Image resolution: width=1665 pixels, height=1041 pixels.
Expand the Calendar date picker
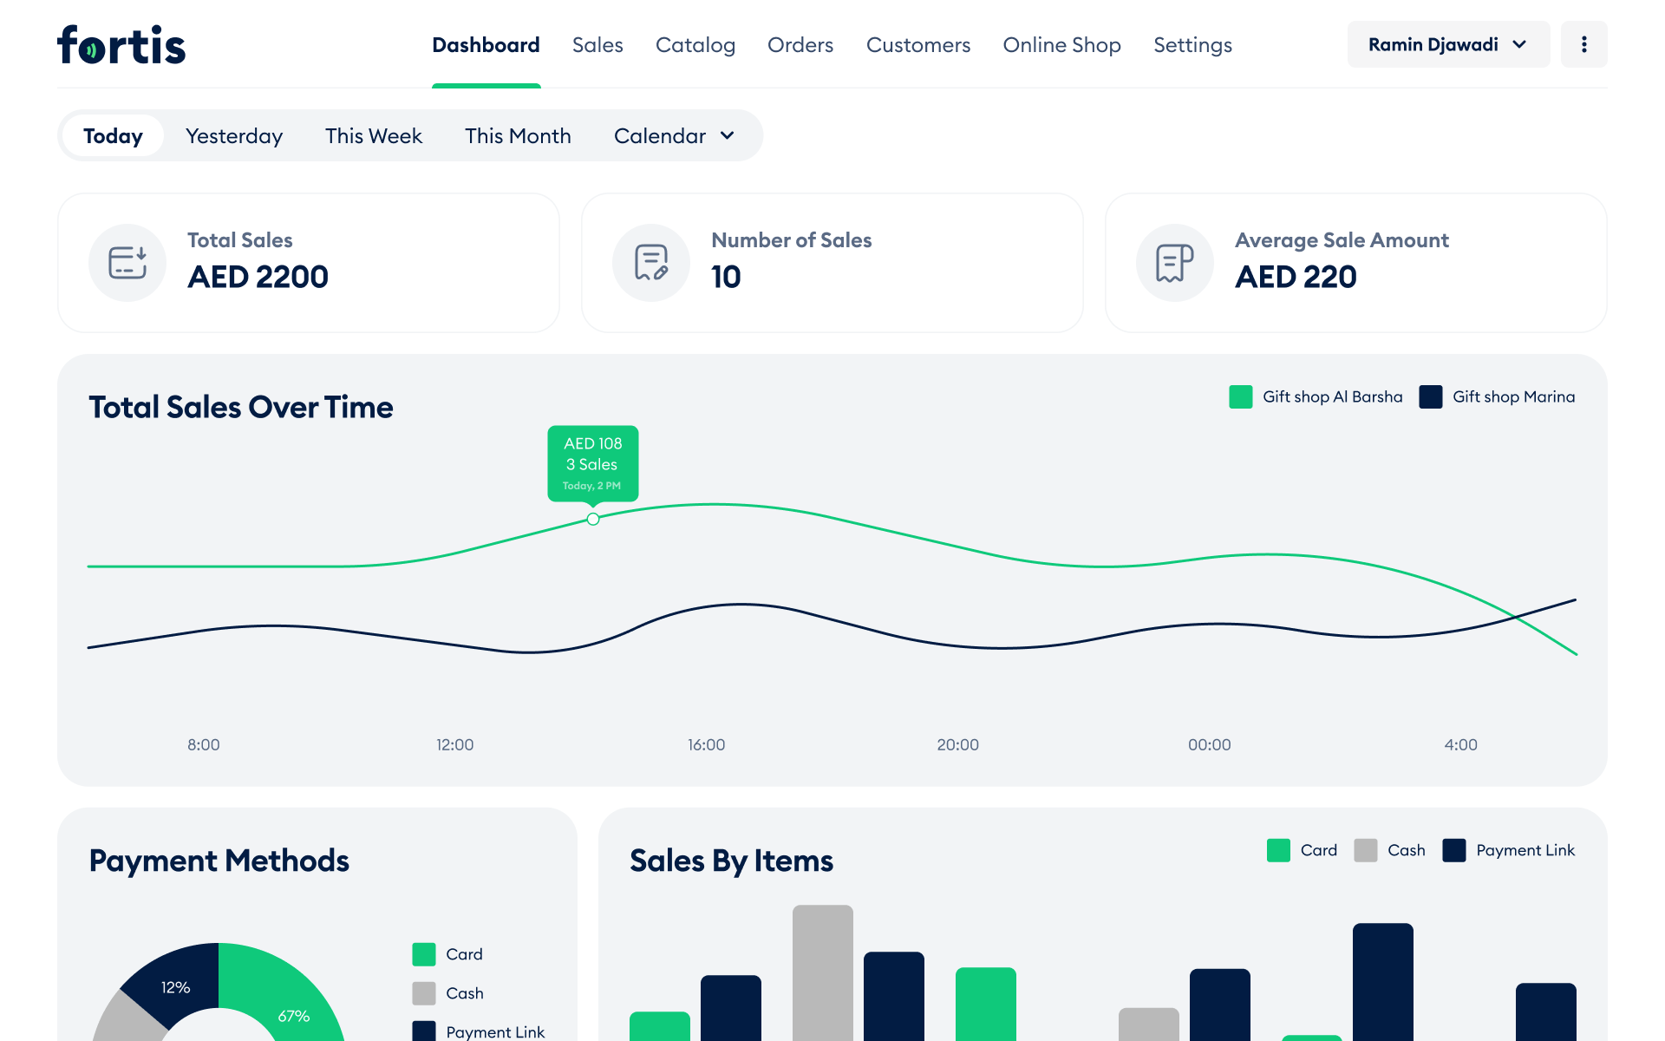(675, 136)
